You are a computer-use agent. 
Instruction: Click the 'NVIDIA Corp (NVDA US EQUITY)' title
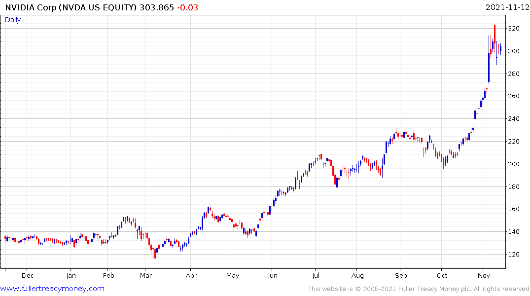point(71,7)
